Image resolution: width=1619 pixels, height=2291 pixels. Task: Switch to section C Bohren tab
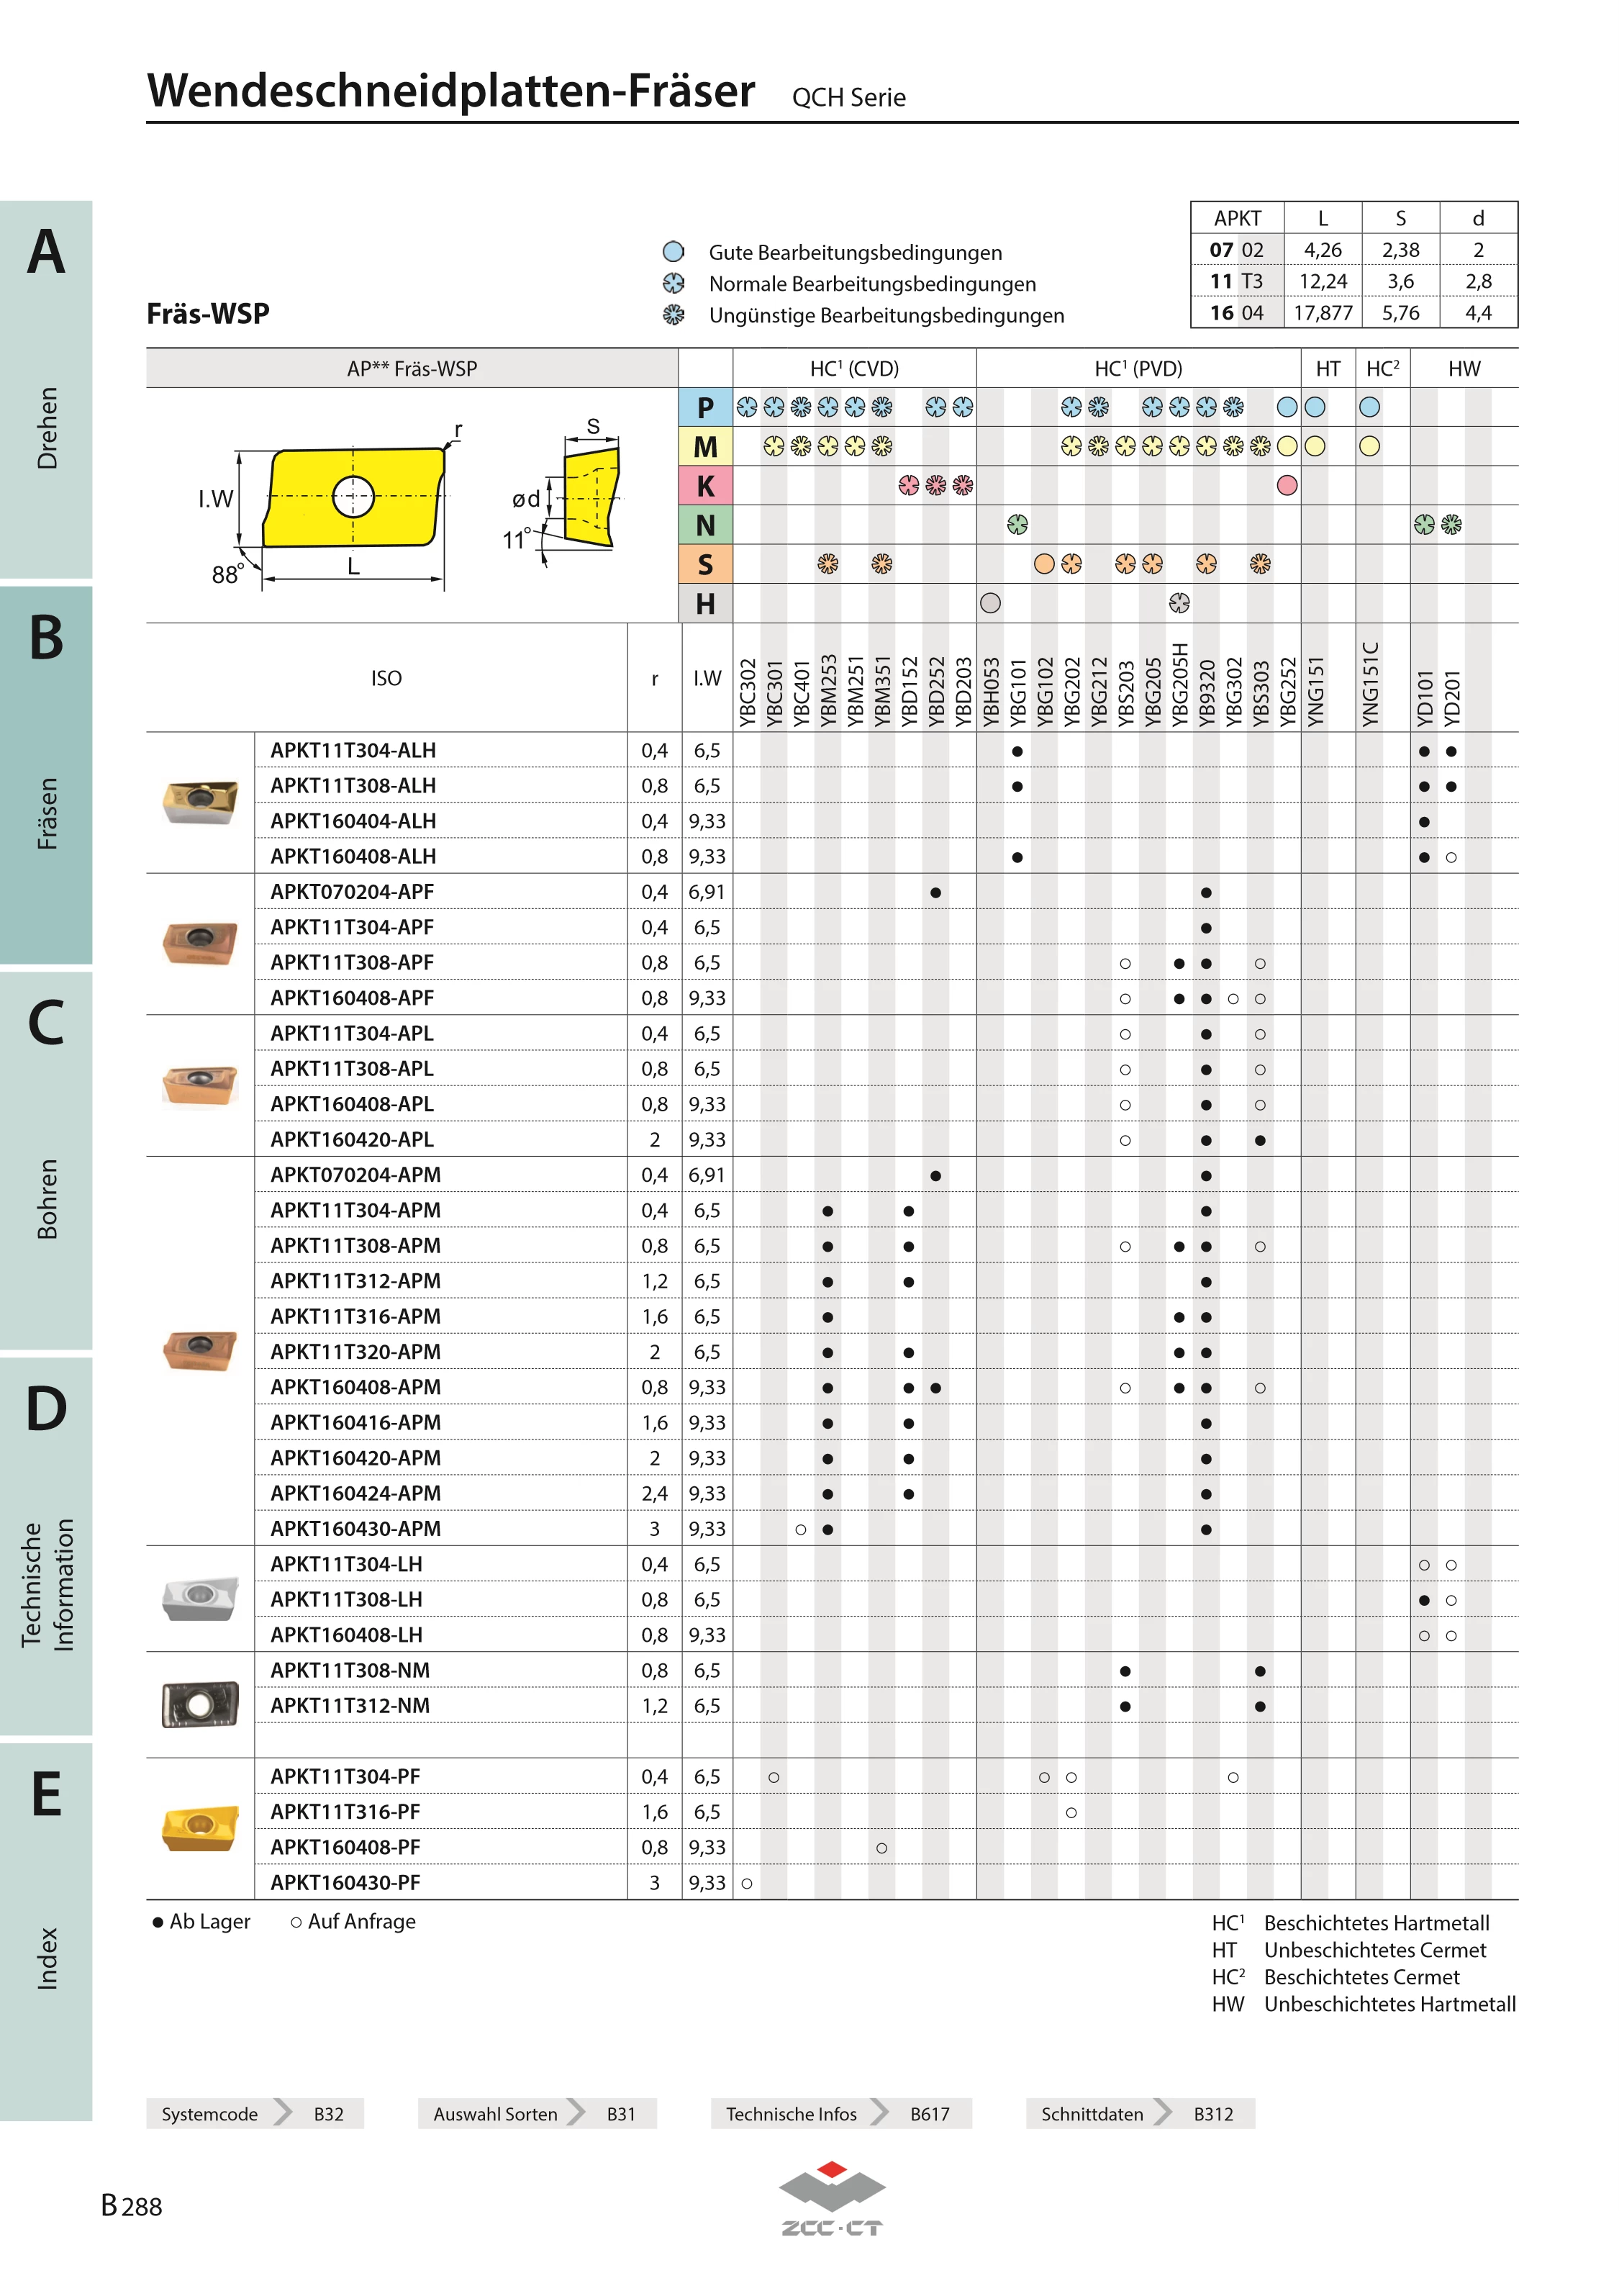point(46,1160)
